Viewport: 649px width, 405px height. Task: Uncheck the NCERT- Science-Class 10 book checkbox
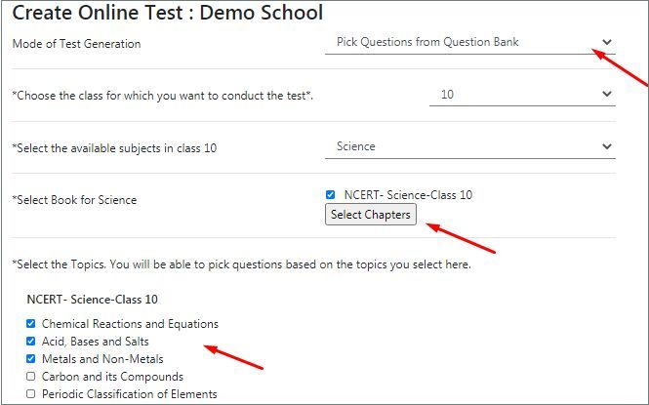(330, 195)
